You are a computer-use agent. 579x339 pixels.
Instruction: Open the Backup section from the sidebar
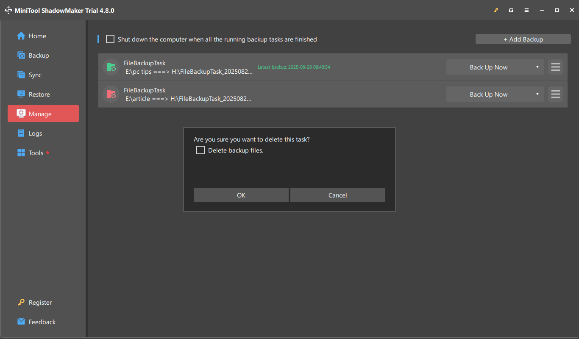tap(21, 55)
